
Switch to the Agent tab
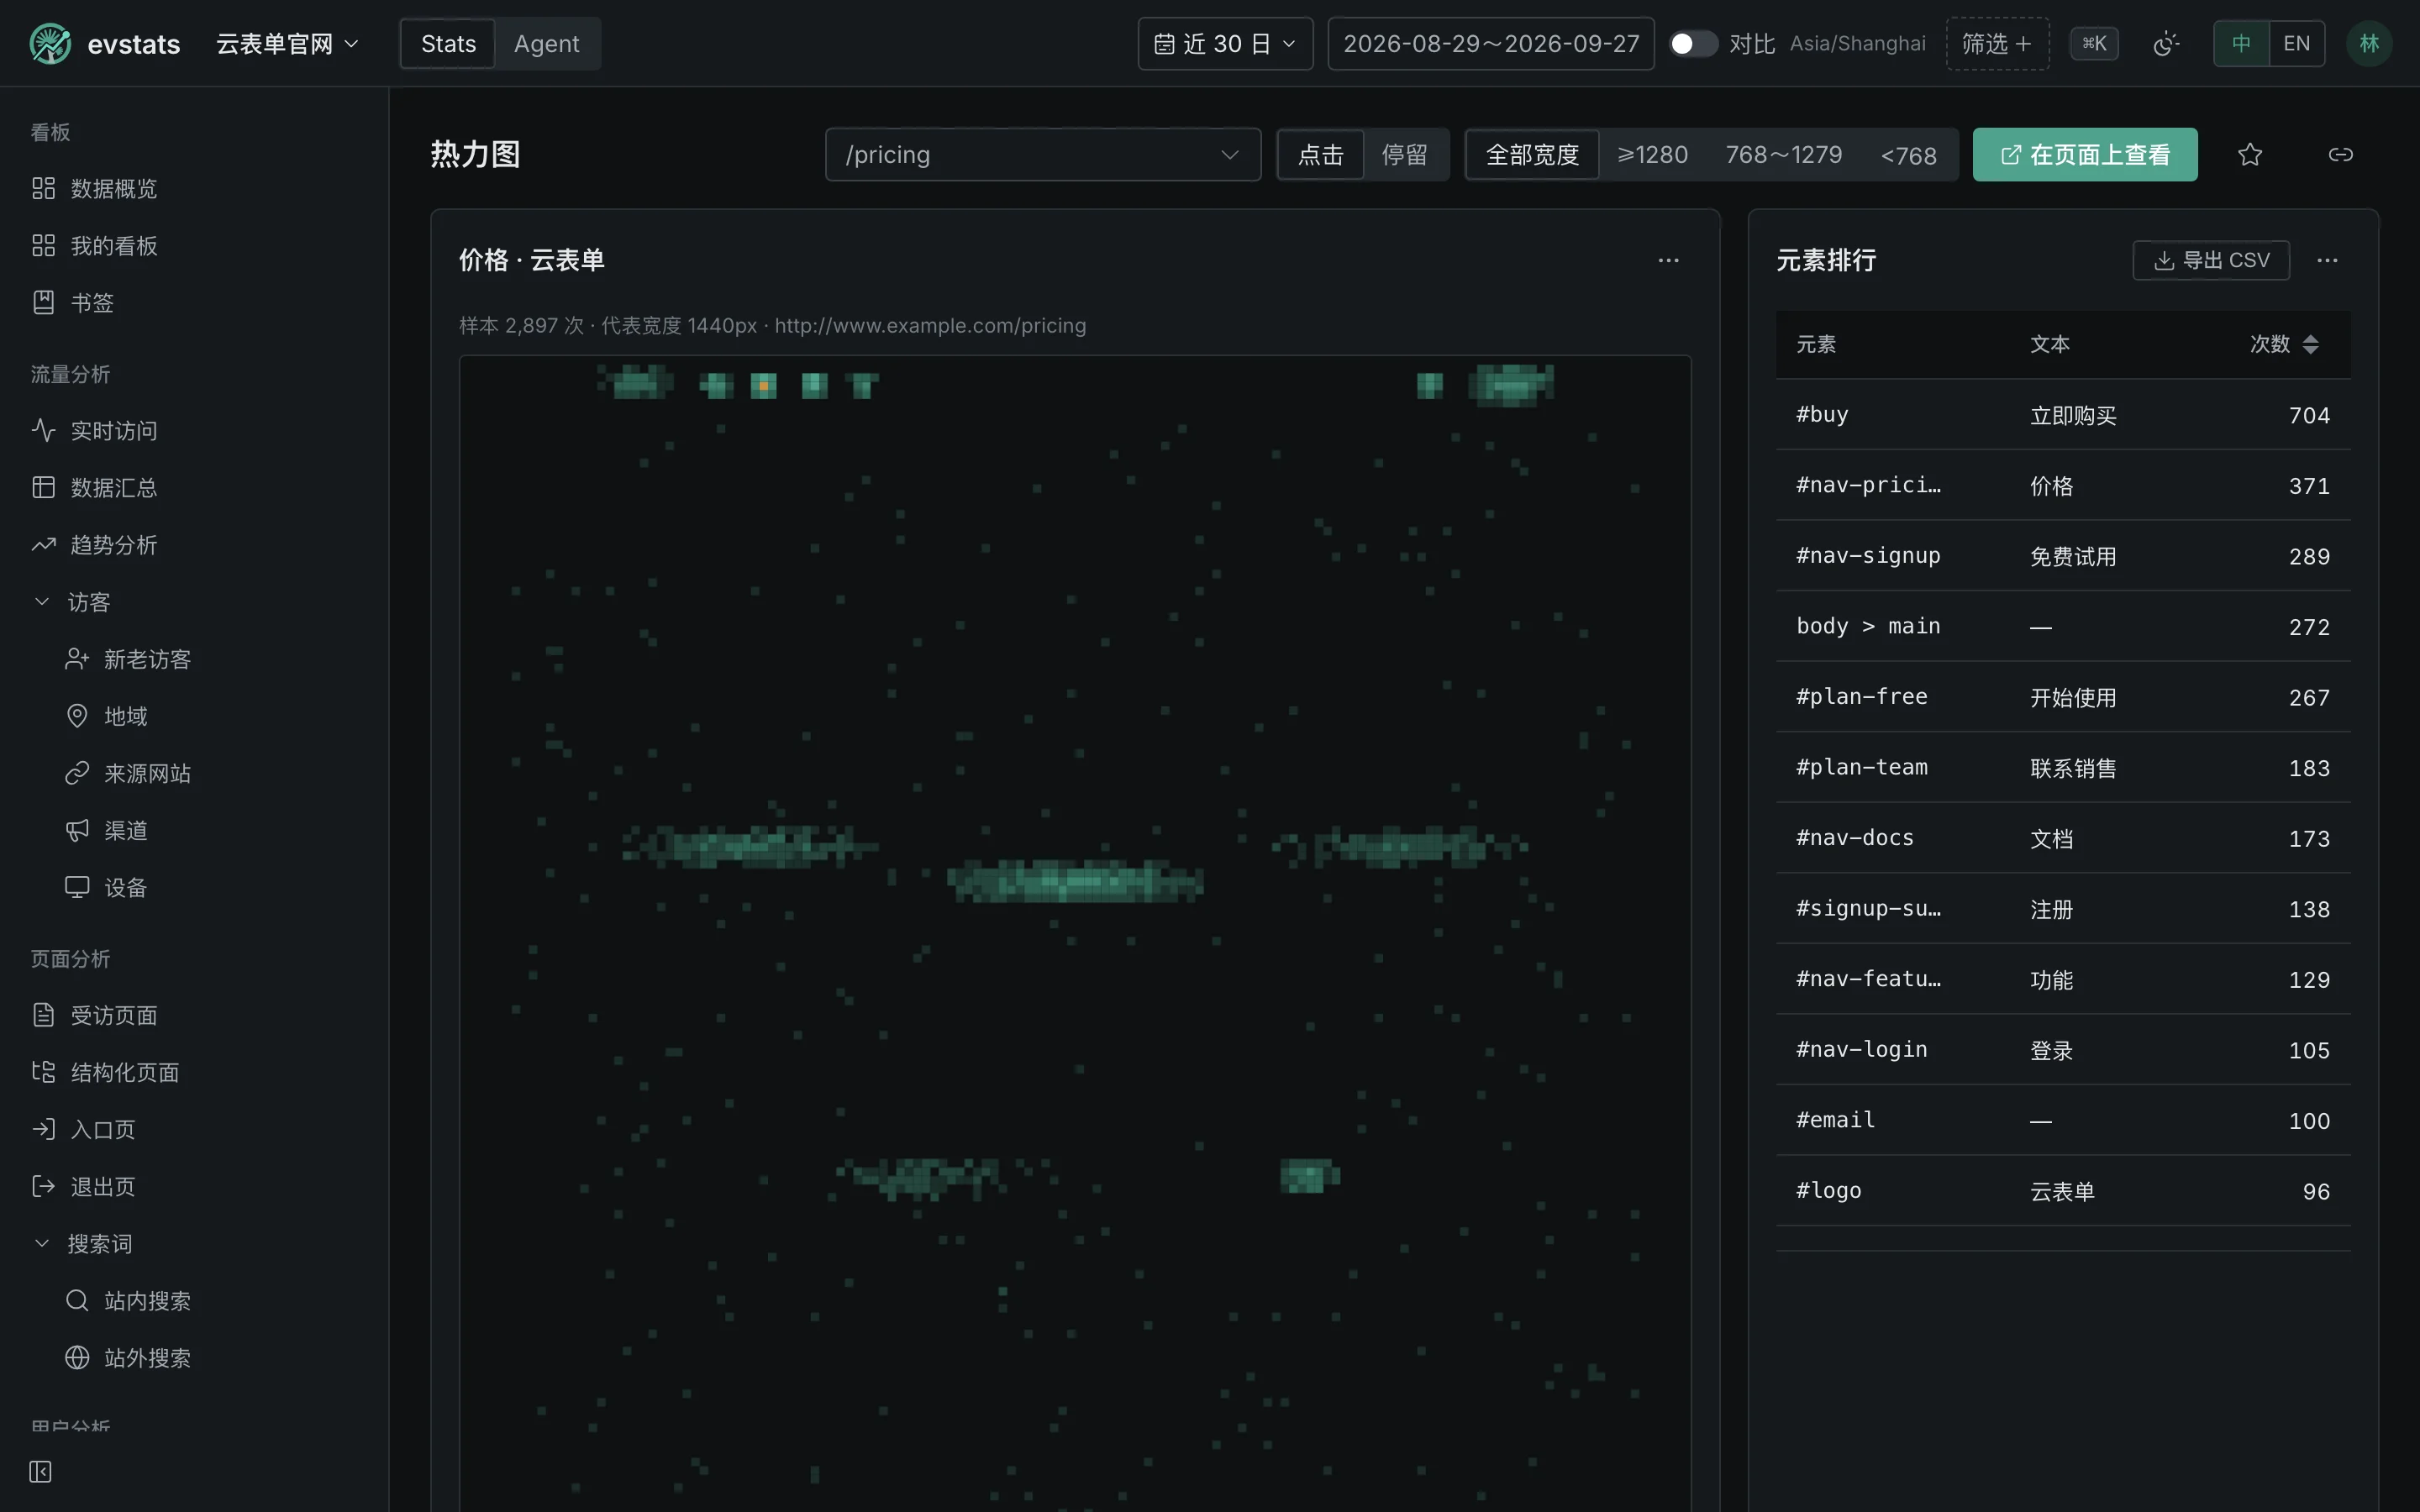546,44
